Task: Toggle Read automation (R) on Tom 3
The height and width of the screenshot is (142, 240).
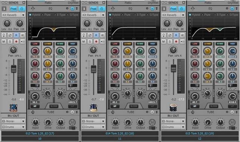Action: [176, 35]
